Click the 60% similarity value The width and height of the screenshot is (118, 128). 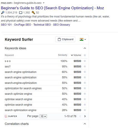pyautogui.click(x=64, y=72)
